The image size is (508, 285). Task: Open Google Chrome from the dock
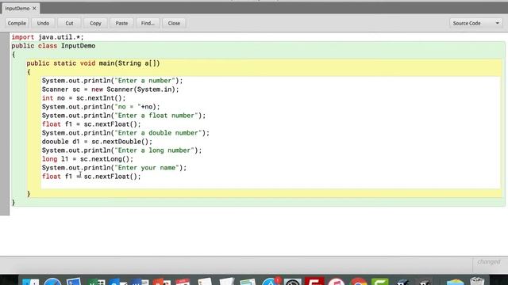(358, 282)
